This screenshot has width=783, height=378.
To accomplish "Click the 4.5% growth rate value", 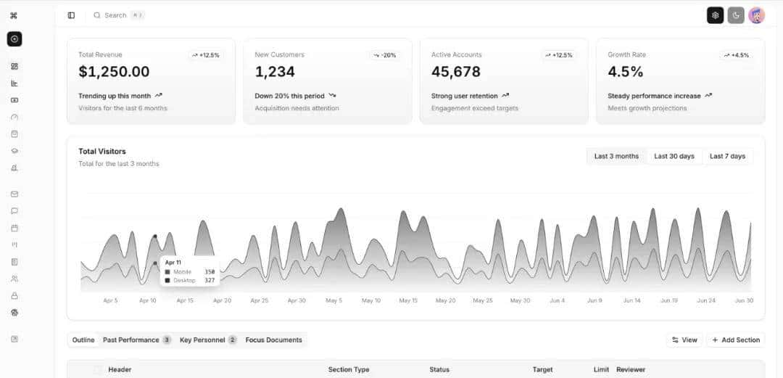I will tap(625, 72).
